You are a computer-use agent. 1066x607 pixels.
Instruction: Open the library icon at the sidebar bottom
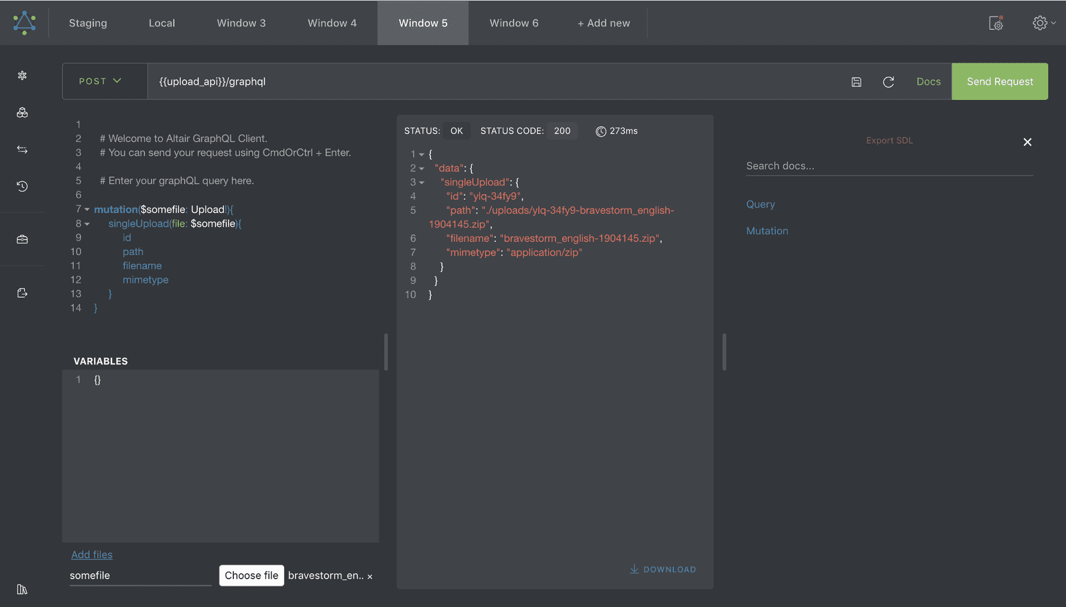(x=23, y=589)
